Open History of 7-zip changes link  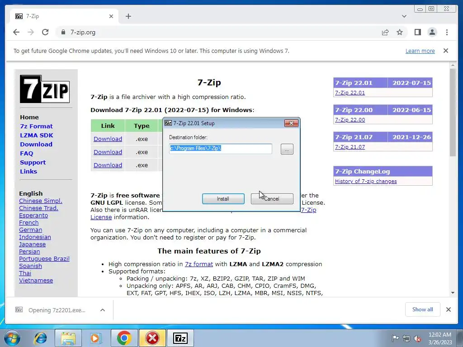coord(365,181)
